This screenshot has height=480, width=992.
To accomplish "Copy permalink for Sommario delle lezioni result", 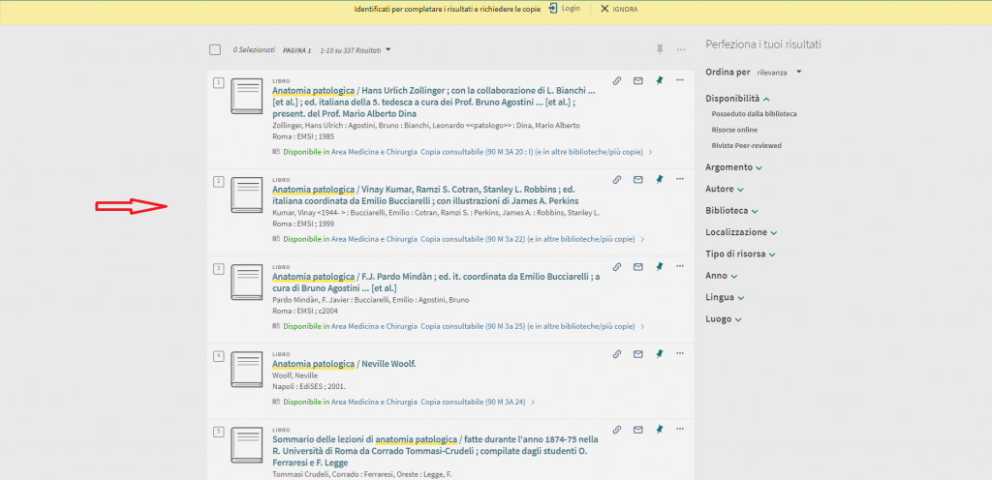I will click(617, 429).
